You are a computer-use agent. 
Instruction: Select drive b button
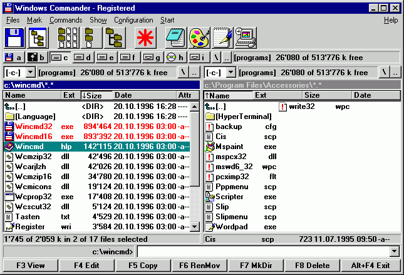pos(37,58)
